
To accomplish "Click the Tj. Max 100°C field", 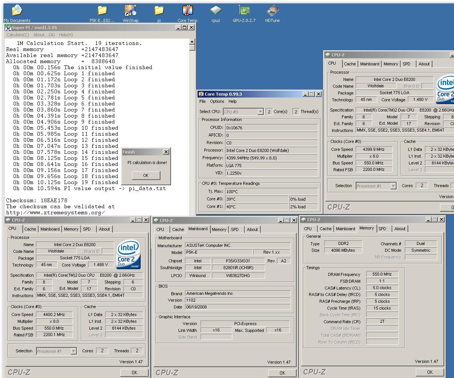I will click(271, 192).
